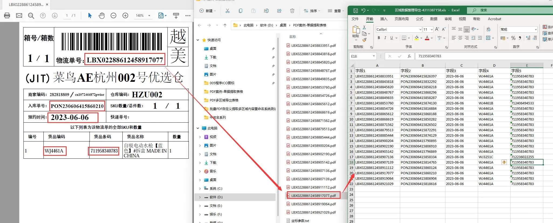Select file LBX02288612458833951.pdf

[x=313, y=46]
